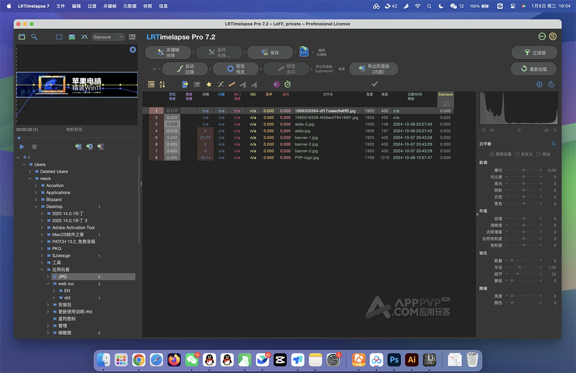Image resolution: width=576 pixels, height=373 pixels.
Task: Open Illustrator from the Dock
Action: [412, 360]
